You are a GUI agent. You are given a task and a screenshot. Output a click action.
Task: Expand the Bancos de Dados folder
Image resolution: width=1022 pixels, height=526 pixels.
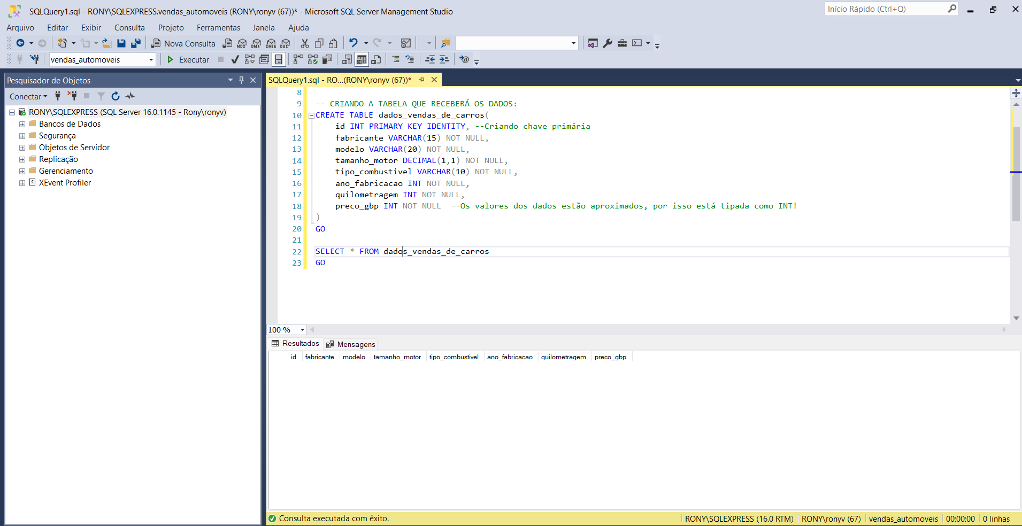(22, 124)
